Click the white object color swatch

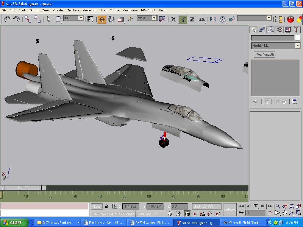297,38
